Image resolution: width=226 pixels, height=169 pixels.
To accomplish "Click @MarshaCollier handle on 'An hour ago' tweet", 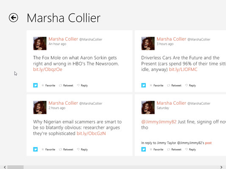I will click(x=91, y=39).
